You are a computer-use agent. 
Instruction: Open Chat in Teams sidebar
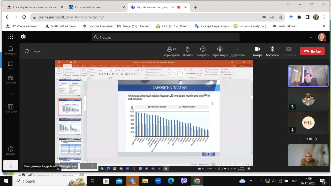pos(11,65)
